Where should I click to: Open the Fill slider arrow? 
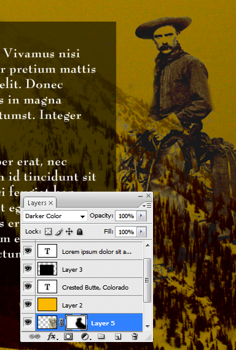(x=141, y=232)
